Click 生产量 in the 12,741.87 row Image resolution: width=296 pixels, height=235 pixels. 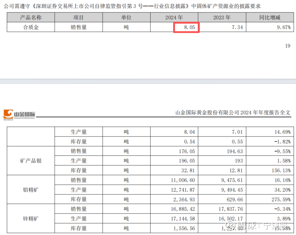tap(79, 190)
